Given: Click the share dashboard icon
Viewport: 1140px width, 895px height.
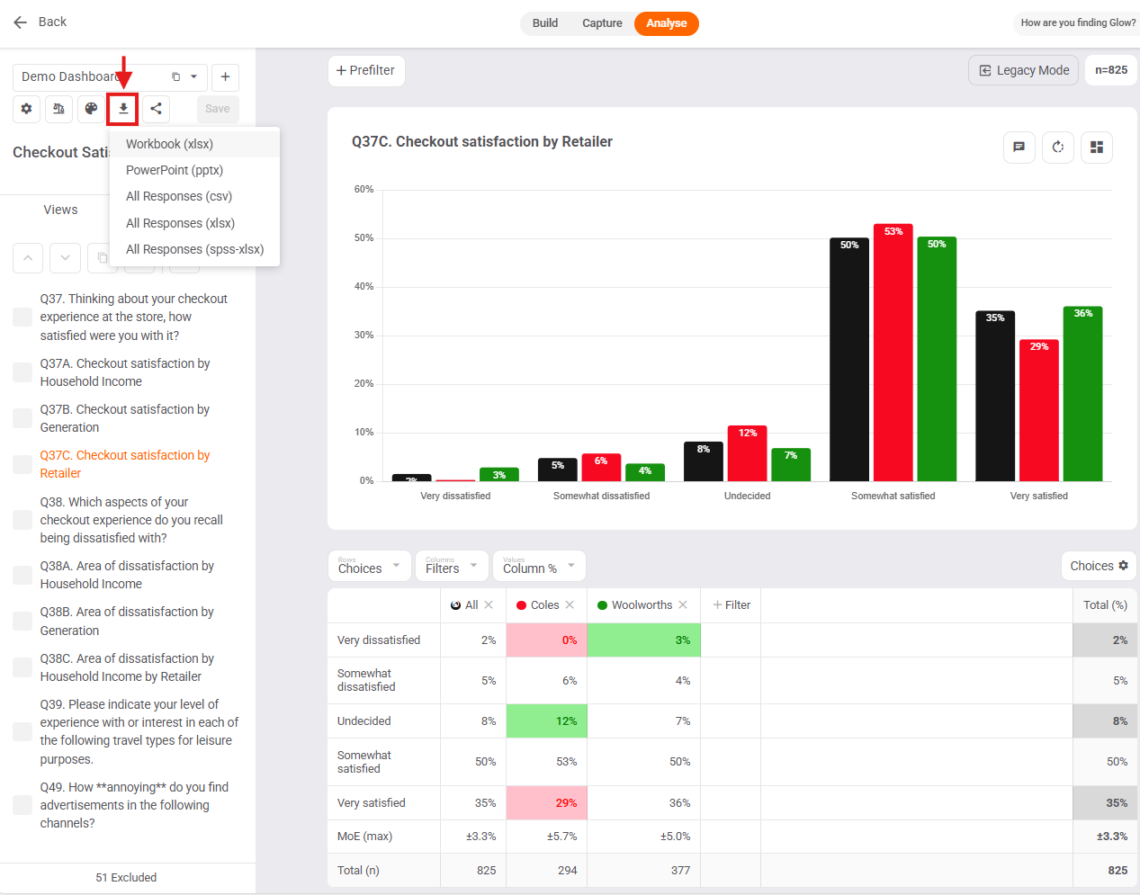Looking at the screenshot, I should (156, 109).
